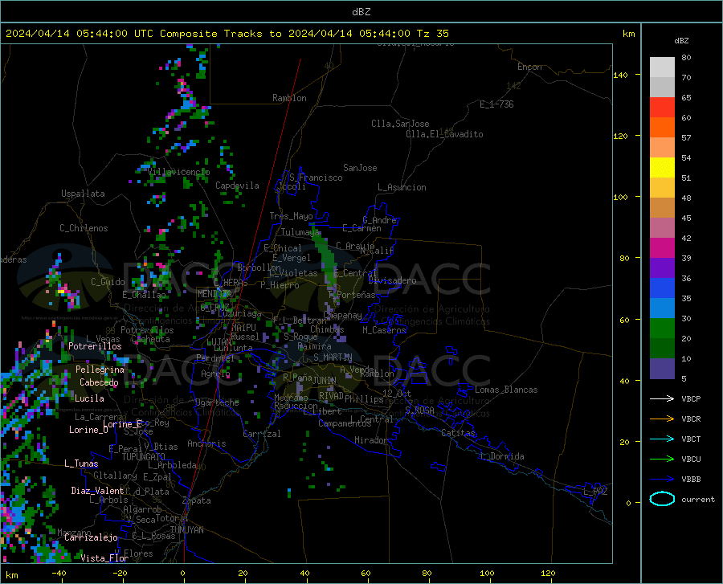This screenshot has width=723, height=584.
Task: Click the 'Potrerillos' pink label
Action: coord(95,346)
